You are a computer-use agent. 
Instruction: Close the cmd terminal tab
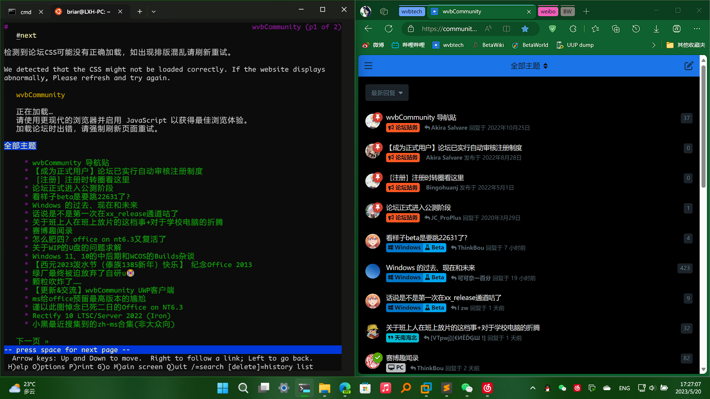(41, 12)
